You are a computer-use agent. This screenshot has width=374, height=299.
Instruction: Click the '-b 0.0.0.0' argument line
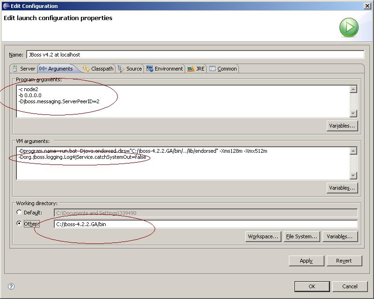point(30,95)
